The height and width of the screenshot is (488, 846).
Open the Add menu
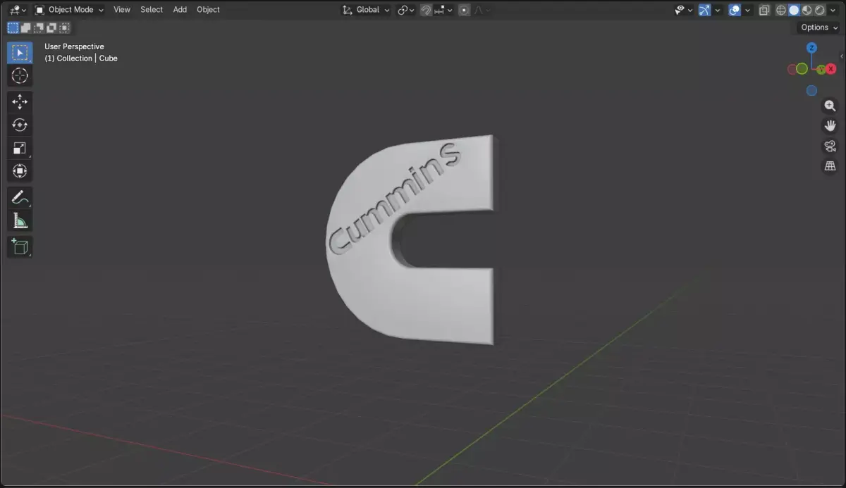pos(180,10)
